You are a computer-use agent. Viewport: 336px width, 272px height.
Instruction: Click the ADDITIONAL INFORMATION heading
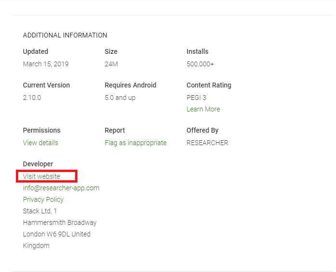coord(65,35)
